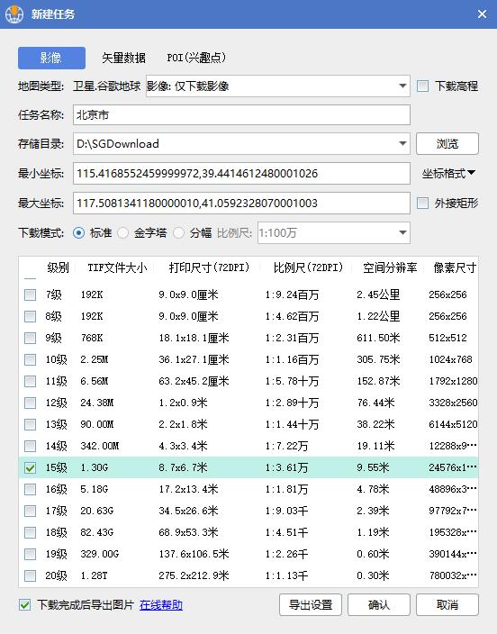497x634 pixels.
Task: Open the 比例尺 1:100万 dropdown
Action: (334, 233)
